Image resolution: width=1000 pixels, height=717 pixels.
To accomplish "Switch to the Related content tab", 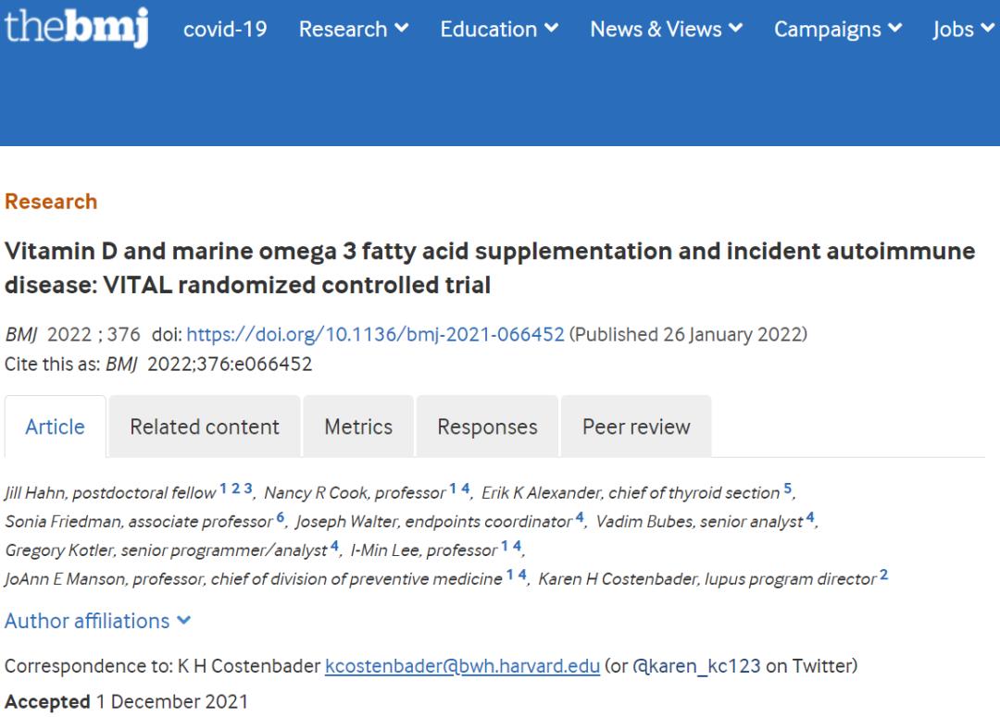I will coord(205,426).
